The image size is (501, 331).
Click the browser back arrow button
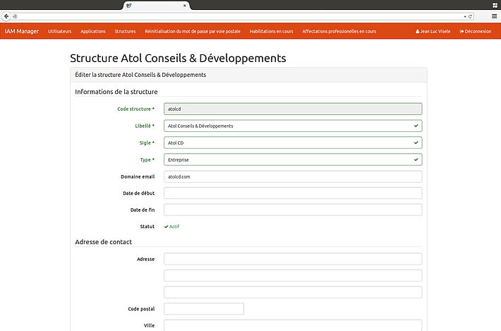coord(6,16)
